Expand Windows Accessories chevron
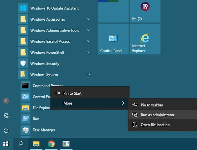197x150 pixels. (x=89, y=19)
